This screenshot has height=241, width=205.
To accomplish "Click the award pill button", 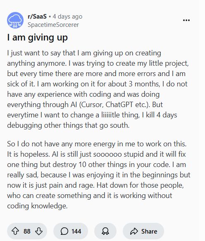I will click(105, 231).
